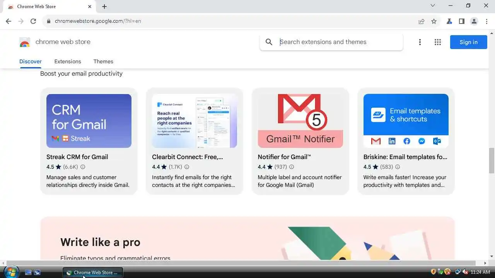Switch to the Themes tab
Image resolution: width=495 pixels, height=278 pixels.
(x=103, y=61)
